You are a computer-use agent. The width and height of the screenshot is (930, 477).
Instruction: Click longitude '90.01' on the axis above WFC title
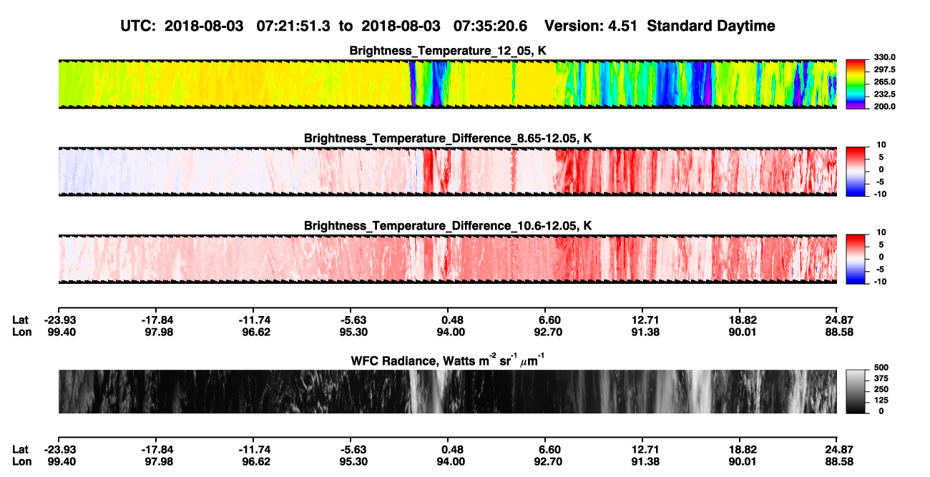click(742, 332)
